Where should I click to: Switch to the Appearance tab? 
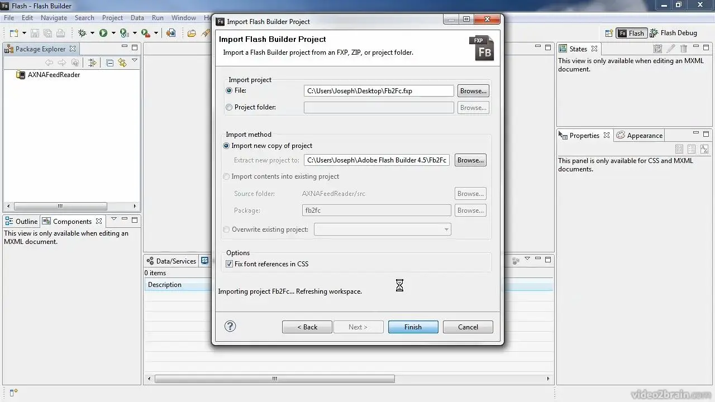click(639, 136)
